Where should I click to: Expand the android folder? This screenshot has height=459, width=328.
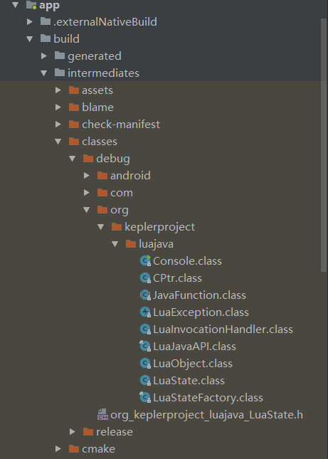point(86,175)
